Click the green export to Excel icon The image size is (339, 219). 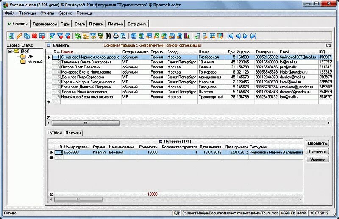(x=141, y=36)
